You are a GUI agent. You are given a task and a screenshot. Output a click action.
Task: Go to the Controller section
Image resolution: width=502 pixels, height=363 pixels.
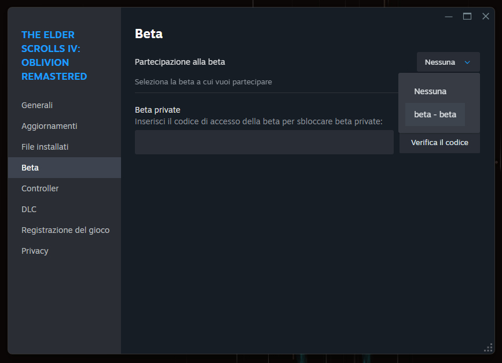pyautogui.click(x=64, y=188)
